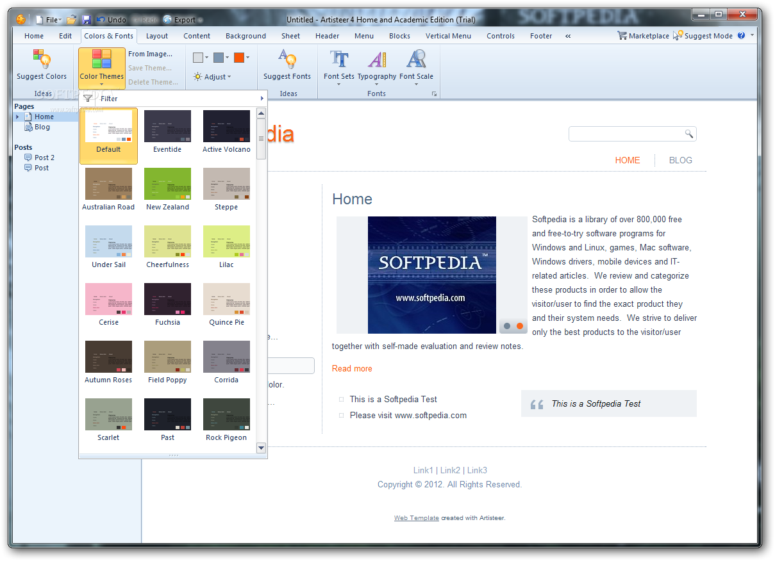
Task: Select the Active Volcano color theme
Action: click(x=226, y=132)
